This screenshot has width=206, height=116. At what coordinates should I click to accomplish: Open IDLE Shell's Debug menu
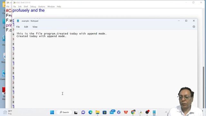point(33,6)
